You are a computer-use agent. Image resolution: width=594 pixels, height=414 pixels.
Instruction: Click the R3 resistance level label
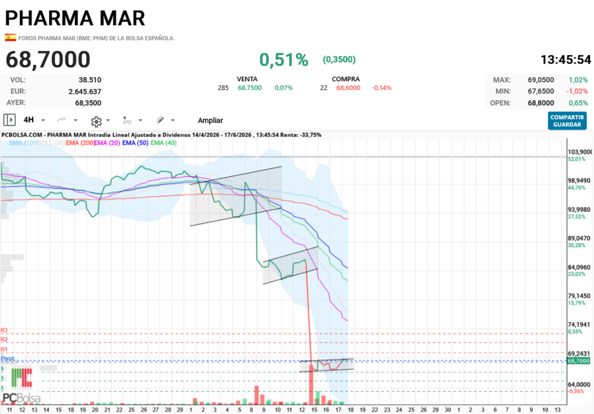pyautogui.click(x=4, y=330)
